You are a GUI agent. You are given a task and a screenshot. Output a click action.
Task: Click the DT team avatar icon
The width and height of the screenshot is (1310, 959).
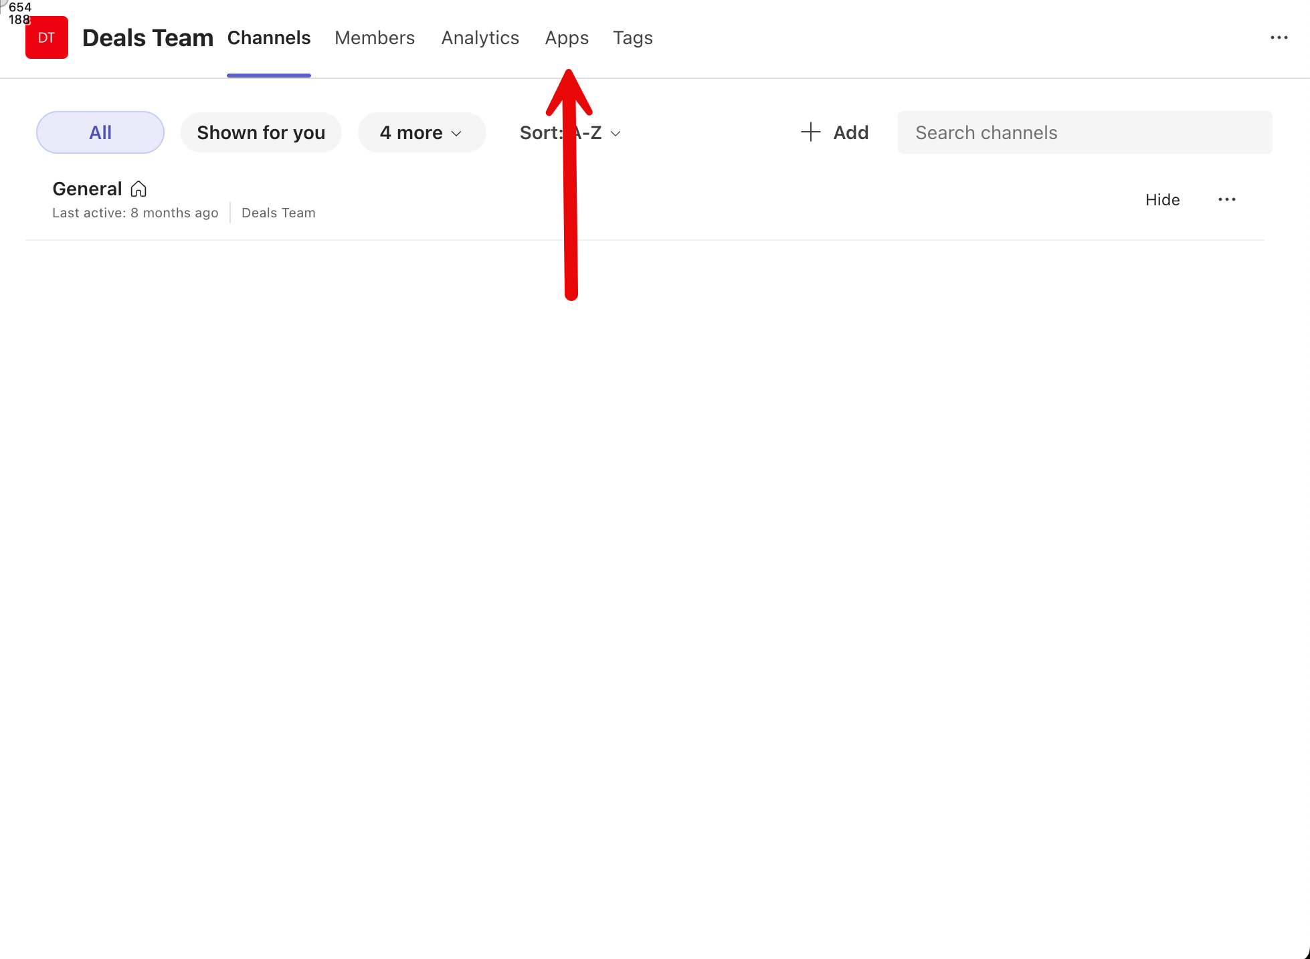click(46, 38)
